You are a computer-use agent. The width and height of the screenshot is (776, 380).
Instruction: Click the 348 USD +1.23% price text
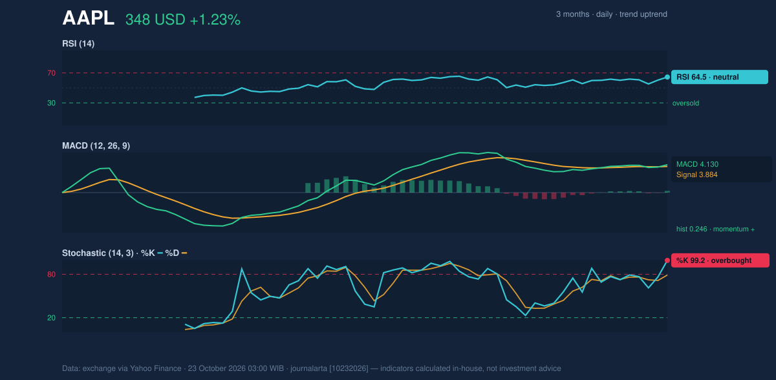[183, 20]
